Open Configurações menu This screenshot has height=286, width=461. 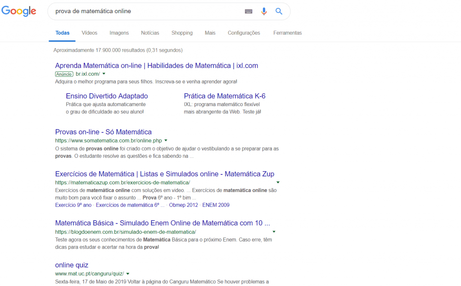[x=244, y=33]
